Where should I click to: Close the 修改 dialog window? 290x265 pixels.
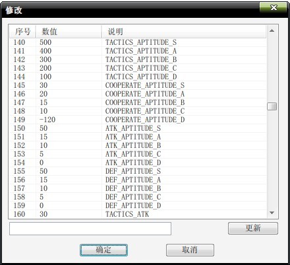coord(274,7)
